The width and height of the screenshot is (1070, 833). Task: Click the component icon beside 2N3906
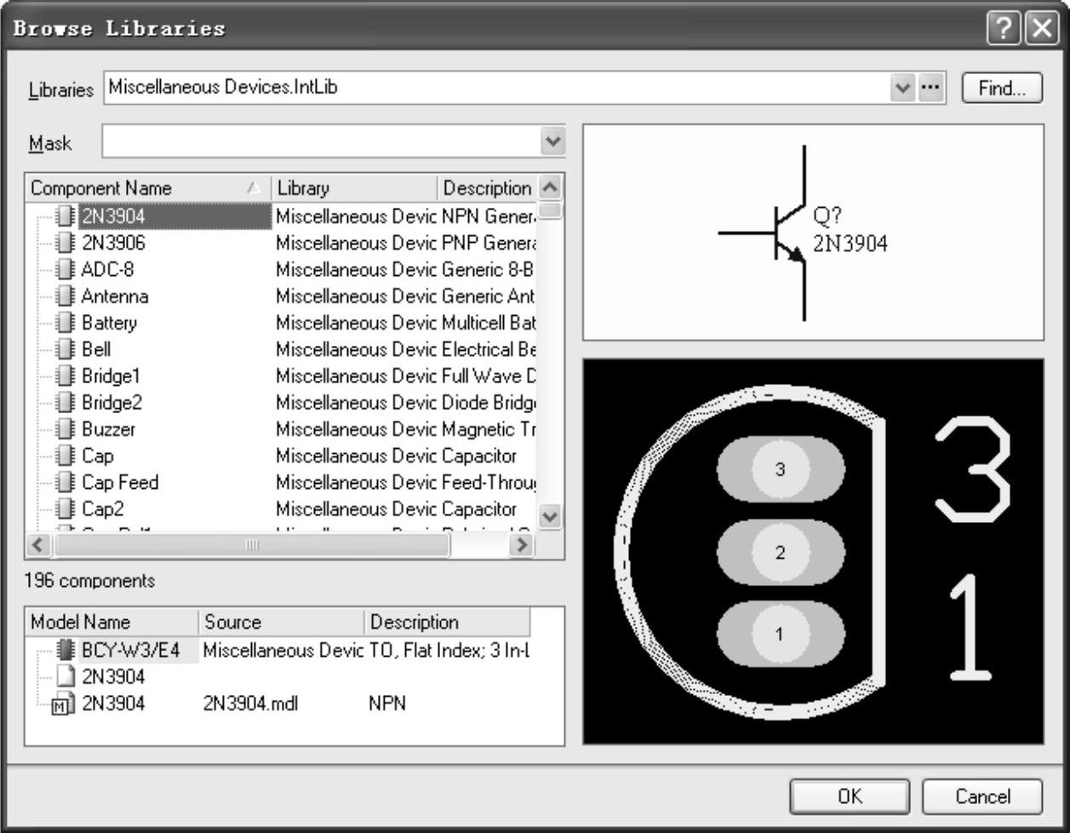tap(65, 243)
